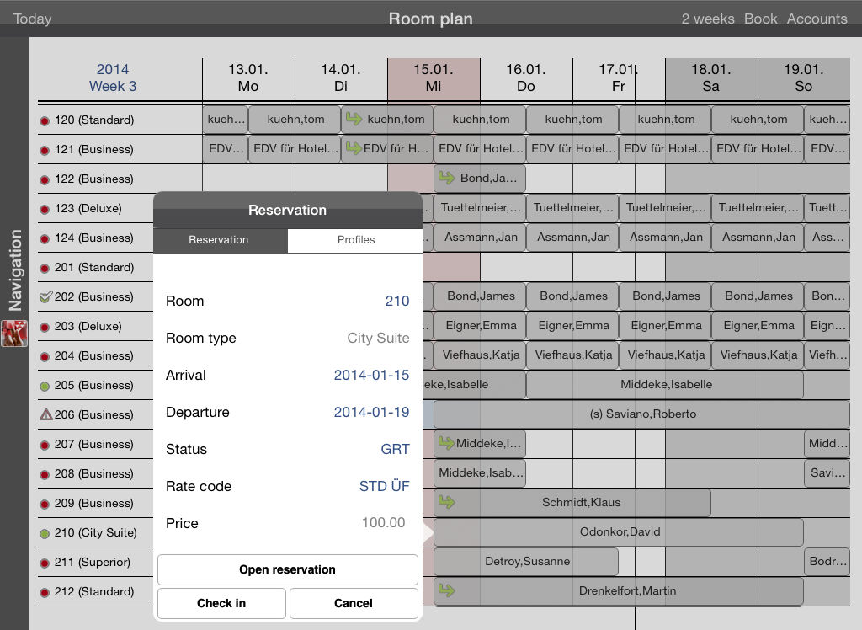862x630 pixels.
Task: Switch to the Profiles tab
Action: [x=355, y=240]
